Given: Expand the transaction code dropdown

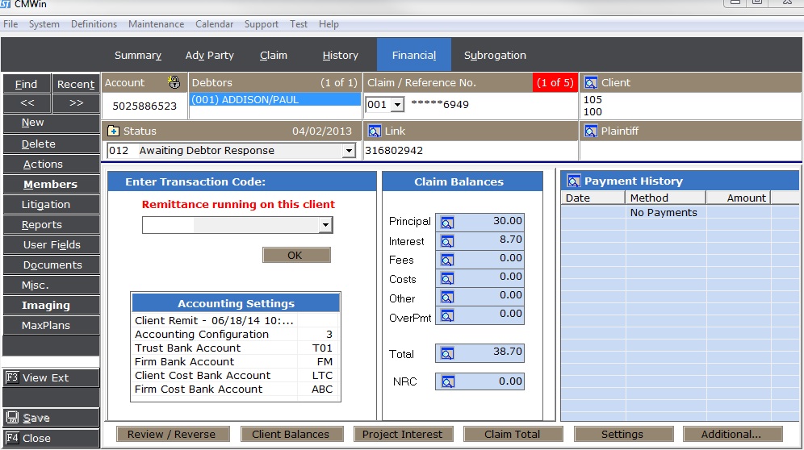Looking at the screenshot, I should (x=325, y=226).
